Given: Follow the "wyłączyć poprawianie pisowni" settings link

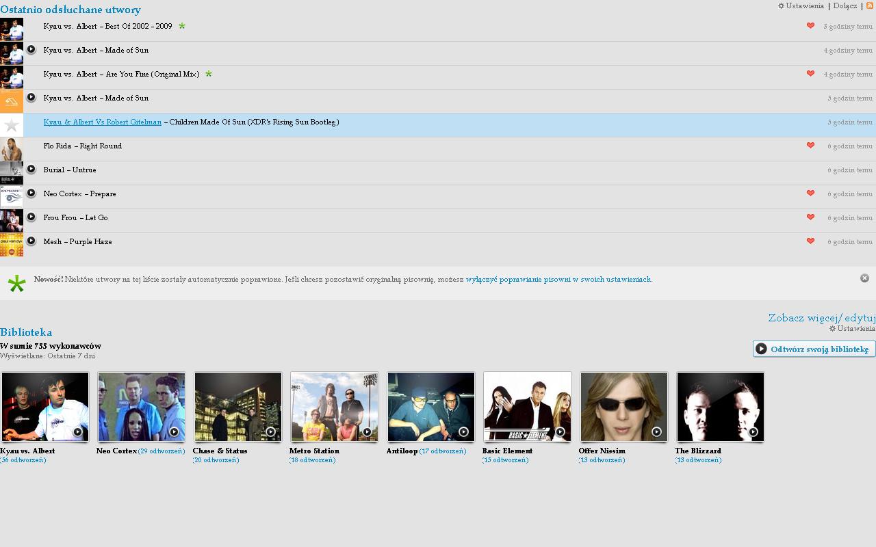Looking at the screenshot, I should [558, 280].
